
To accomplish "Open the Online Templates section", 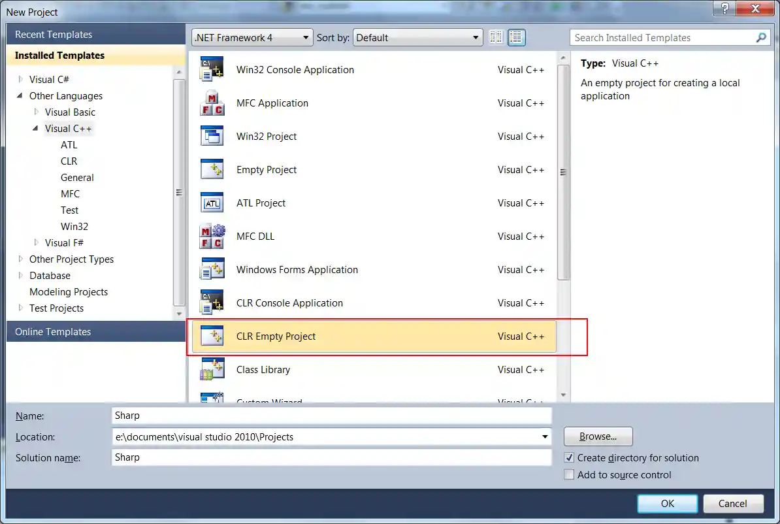I will (x=96, y=331).
